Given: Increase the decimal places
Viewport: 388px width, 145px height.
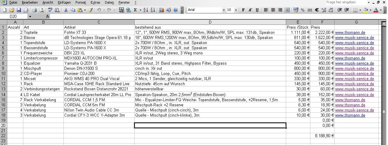Looking at the screenshot, I should 323,10.
